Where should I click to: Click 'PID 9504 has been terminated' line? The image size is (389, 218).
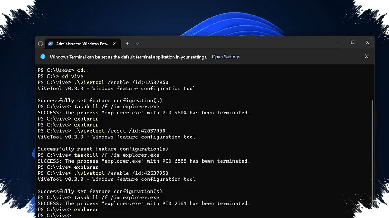point(144,113)
